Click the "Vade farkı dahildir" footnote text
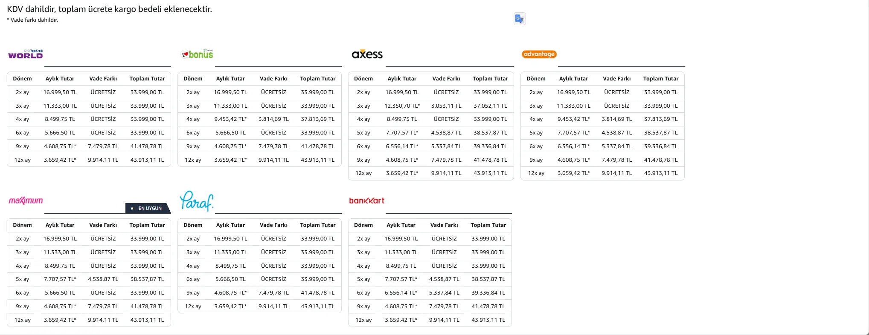869x335 pixels. point(34,20)
